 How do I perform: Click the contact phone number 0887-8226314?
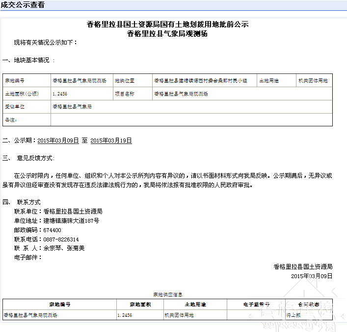point(61,239)
